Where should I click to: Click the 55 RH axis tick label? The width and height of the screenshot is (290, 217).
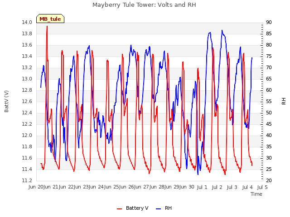[x=269, y=101]
